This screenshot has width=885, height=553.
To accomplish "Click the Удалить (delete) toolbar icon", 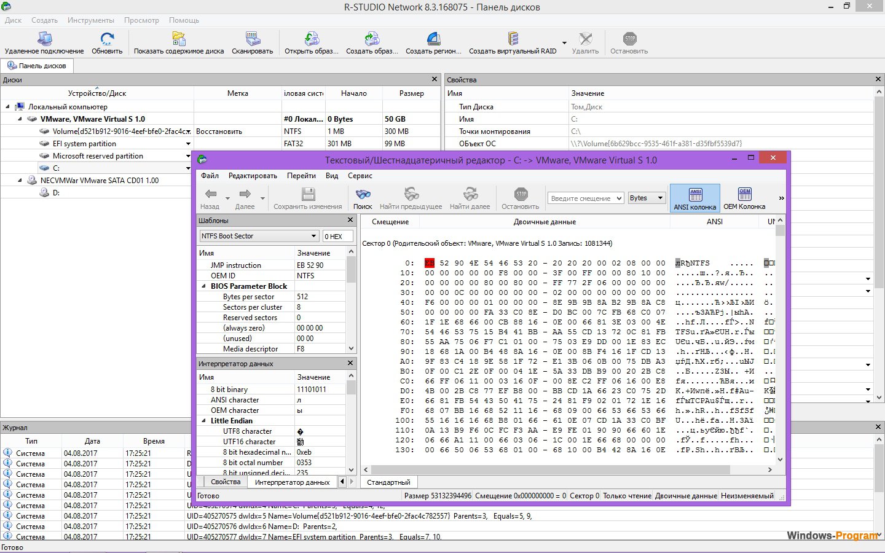I will (585, 43).
